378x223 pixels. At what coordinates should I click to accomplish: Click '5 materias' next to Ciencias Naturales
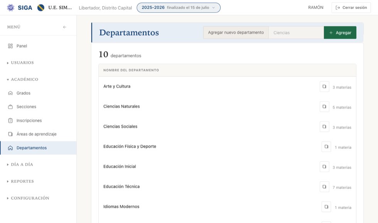click(342, 107)
